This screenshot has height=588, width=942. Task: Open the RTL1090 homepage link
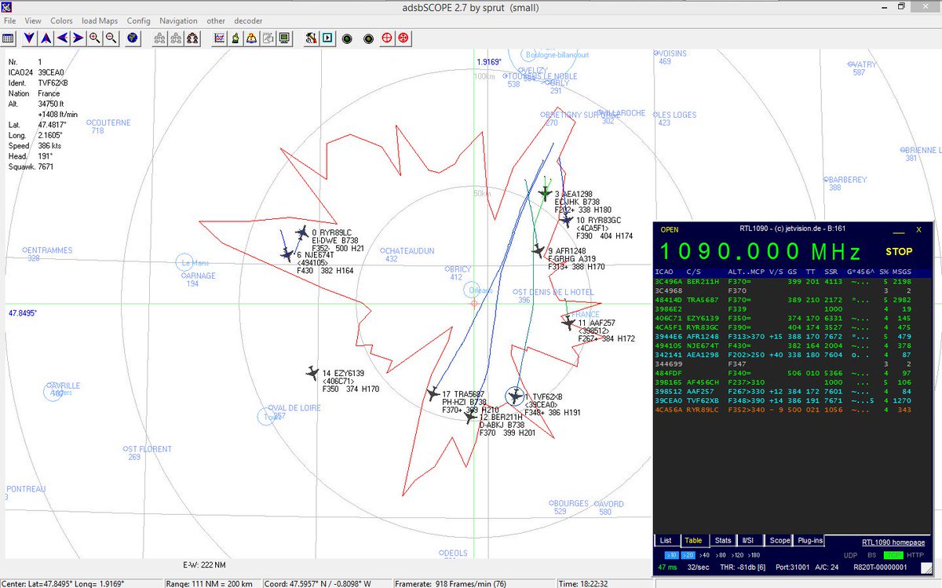click(x=893, y=542)
